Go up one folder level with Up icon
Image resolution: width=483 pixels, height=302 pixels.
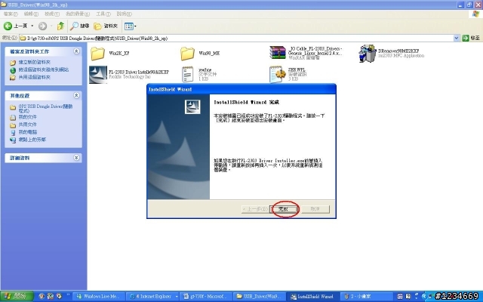click(x=60, y=26)
